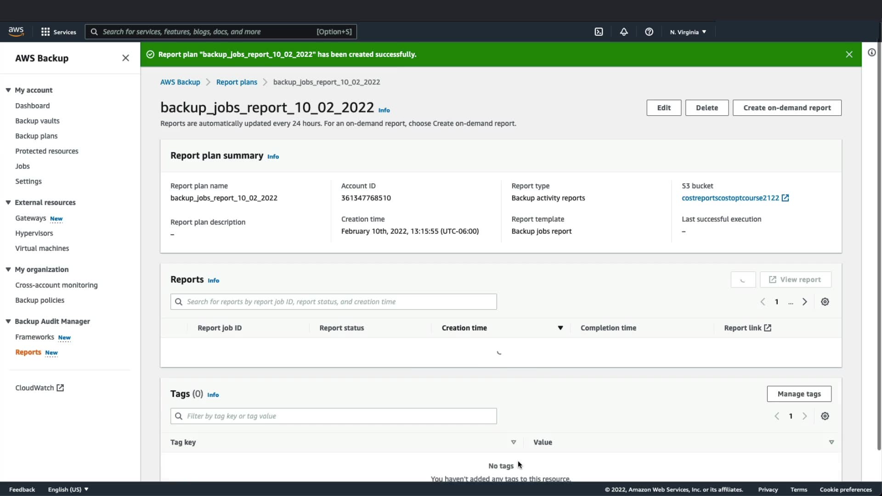Dismiss the green success banner
This screenshot has height=496, width=882.
pyautogui.click(x=849, y=54)
